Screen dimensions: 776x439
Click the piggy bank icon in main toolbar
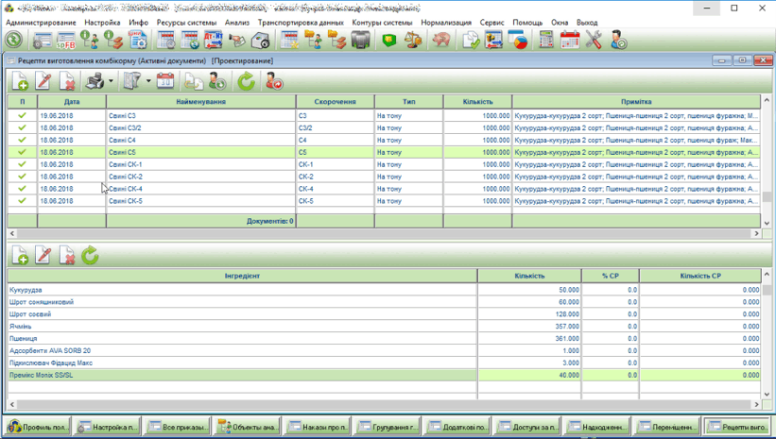tap(441, 40)
